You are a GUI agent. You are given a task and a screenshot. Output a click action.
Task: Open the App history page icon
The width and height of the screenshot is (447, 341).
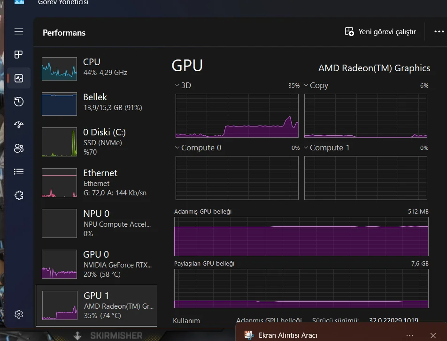click(x=19, y=102)
